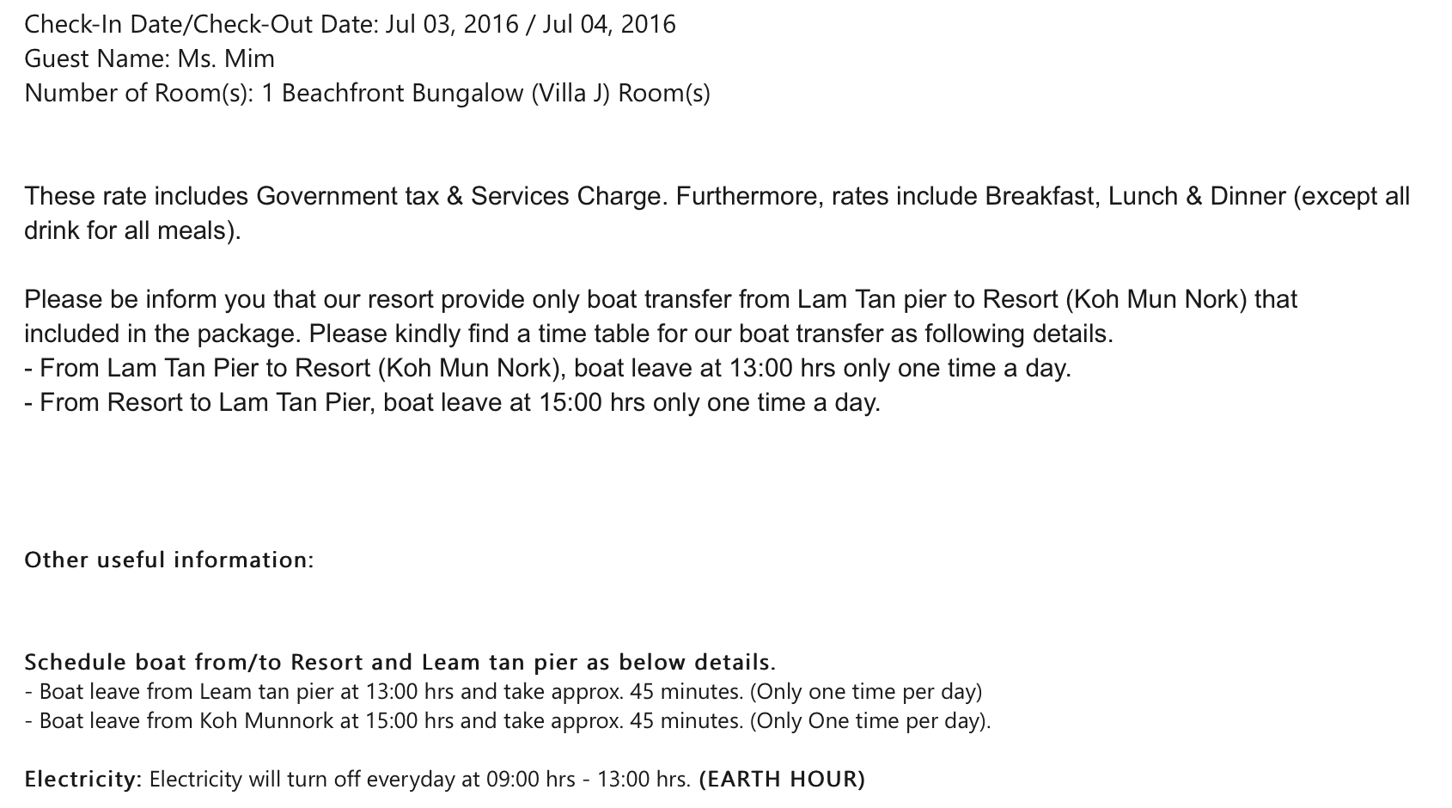Click the "09:00 hrs - 13:00 hrs." time range
Viewport: 1452px width, 808px height.
point(588,780)
